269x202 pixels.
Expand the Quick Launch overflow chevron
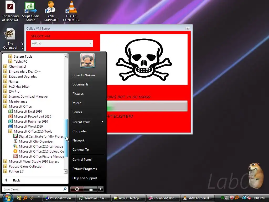(x=39, y=197)
